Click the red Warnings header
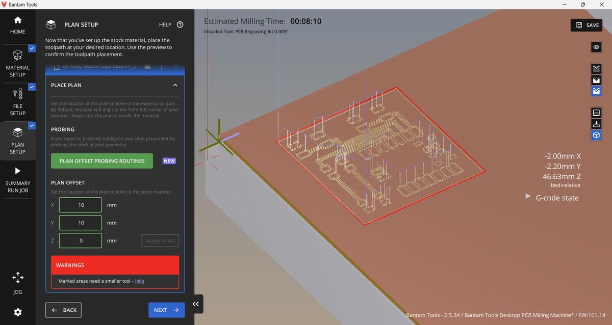612x325 pixels. click(x=115, y=265)
